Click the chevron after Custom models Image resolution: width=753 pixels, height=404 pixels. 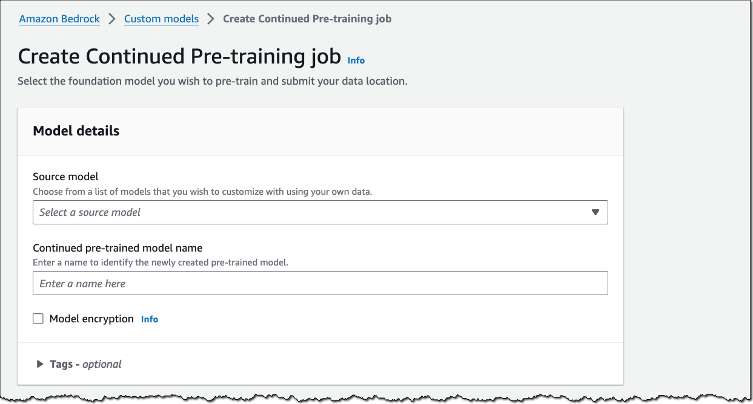[x=211, y=19]
